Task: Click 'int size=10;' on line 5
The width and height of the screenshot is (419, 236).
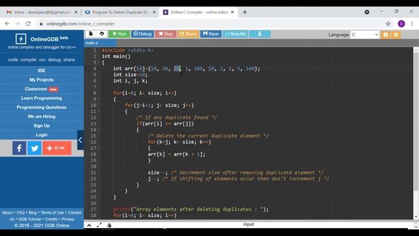Action: point(130,75)
